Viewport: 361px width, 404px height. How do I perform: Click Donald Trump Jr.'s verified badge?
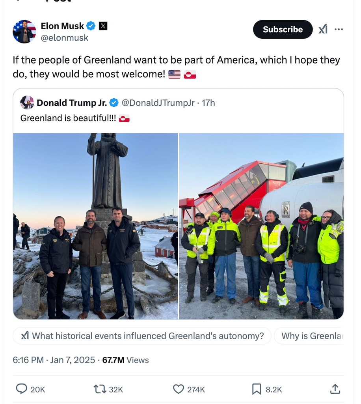pos(114,103)
